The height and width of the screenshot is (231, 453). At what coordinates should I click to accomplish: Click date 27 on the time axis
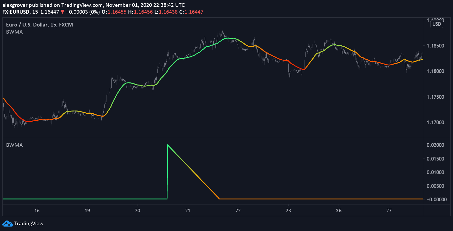pyautogui.click(x=389, y=211)
